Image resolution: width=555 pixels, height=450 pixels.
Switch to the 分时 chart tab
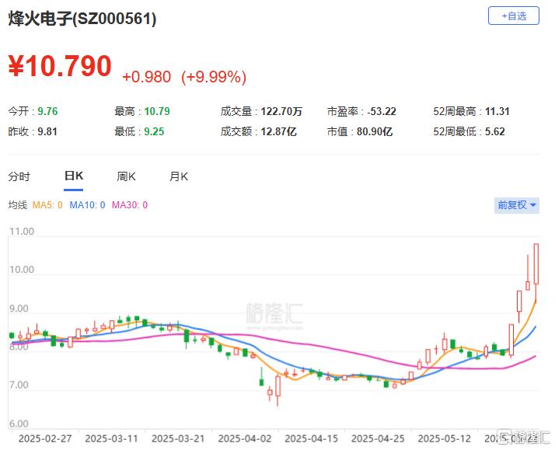click(x=19, y=176)
